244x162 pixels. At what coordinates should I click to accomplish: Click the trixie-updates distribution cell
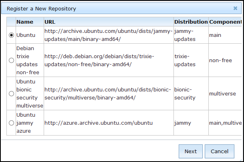[x=191, y=60]
